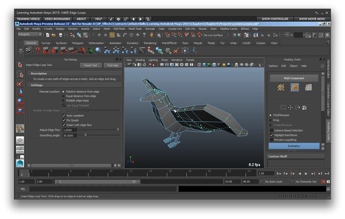Play the animation forwards
Viewport: 345px width, 219px height.
pyautogui.click(x=306, y=174)
